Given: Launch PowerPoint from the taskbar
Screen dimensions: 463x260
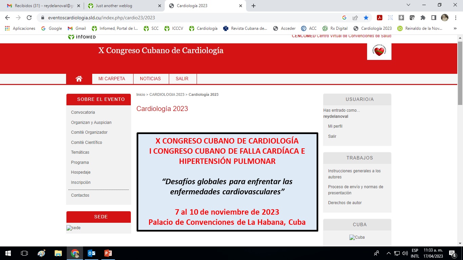Looking at the screenshot, I should pyautogui.click(x=108, y=253).
